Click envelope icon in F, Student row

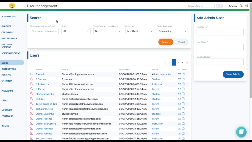pos(179,79)
